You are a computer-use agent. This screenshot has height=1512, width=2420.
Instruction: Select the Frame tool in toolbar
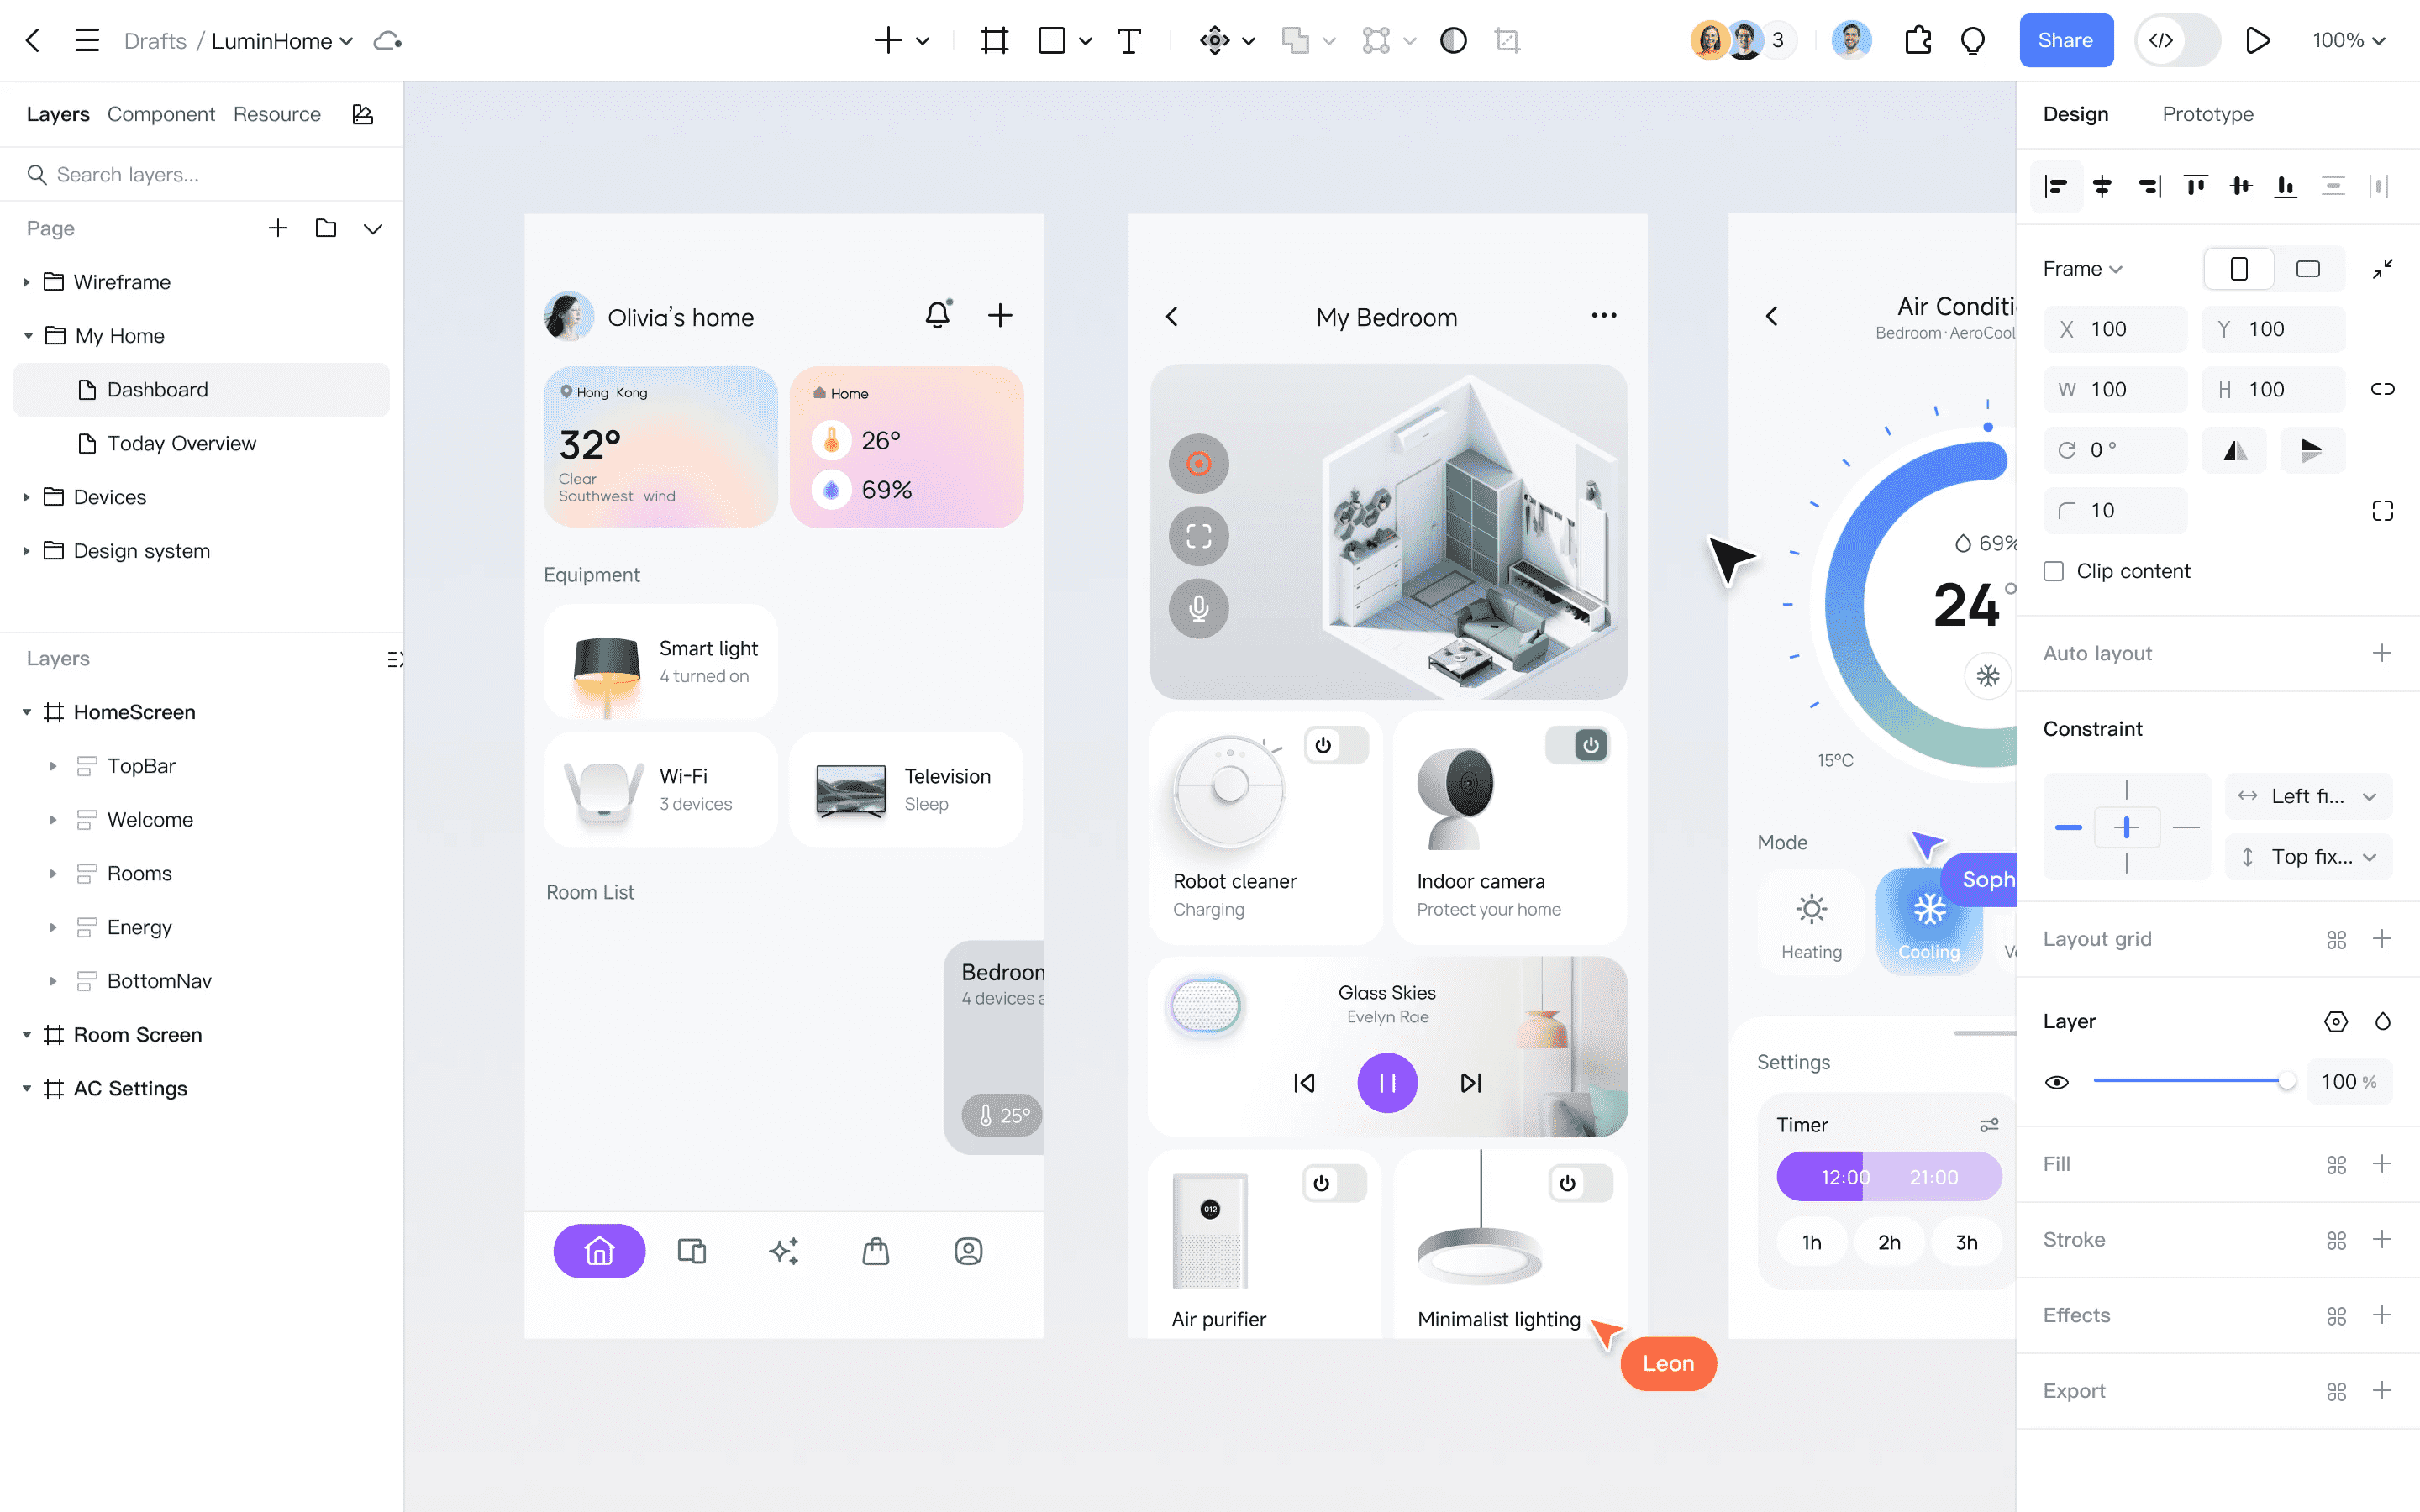994,41
